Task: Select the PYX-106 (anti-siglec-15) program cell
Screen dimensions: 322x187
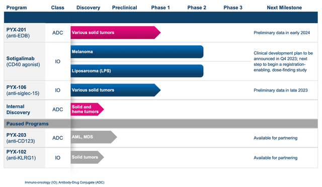Action: [x=25, y=90]
